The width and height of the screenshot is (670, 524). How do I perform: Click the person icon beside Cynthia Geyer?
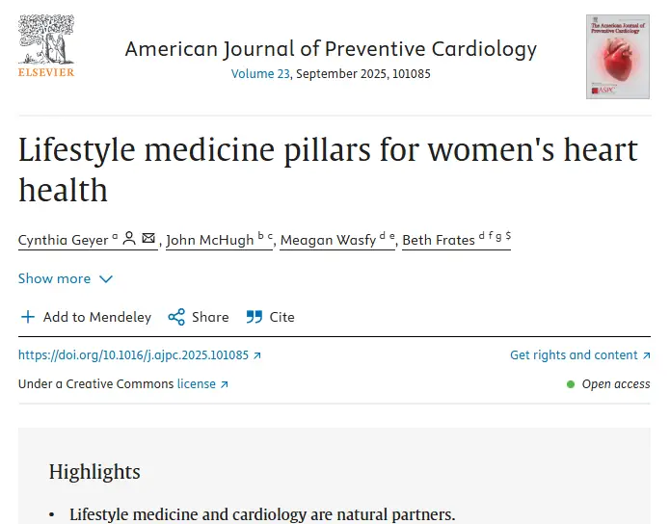(x=129, y=238)
